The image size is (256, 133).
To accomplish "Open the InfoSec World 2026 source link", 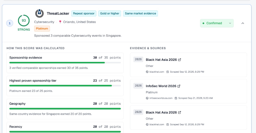I will coord(161,86).
